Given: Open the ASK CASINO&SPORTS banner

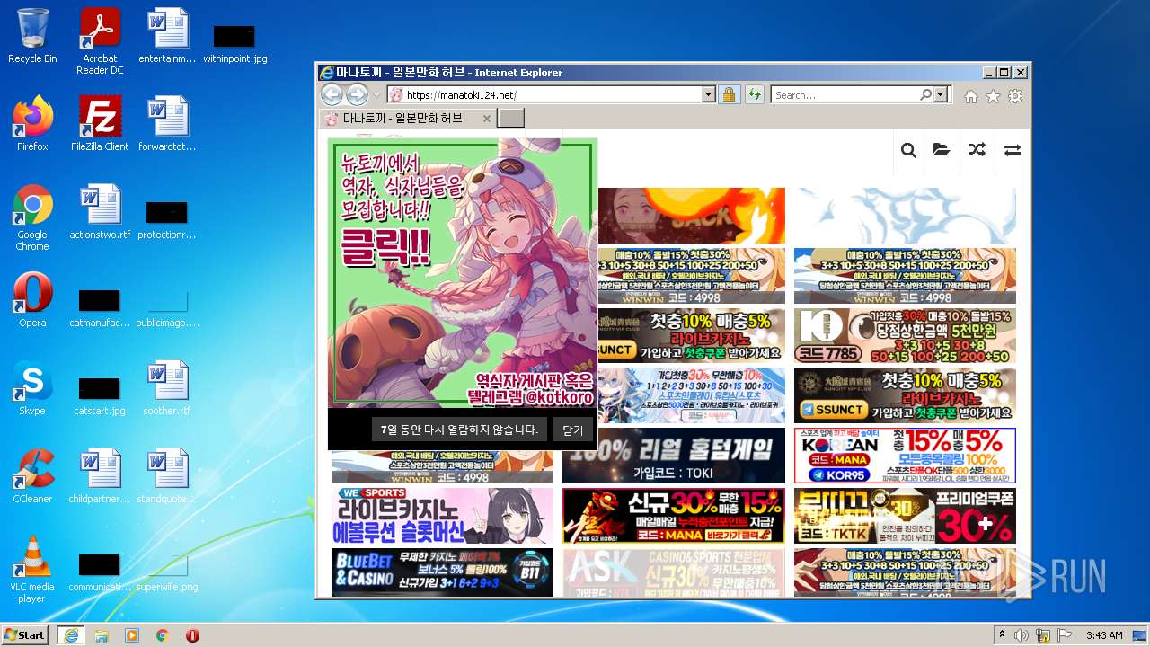Looking at the screenshot, I should (x=674, y=572).
